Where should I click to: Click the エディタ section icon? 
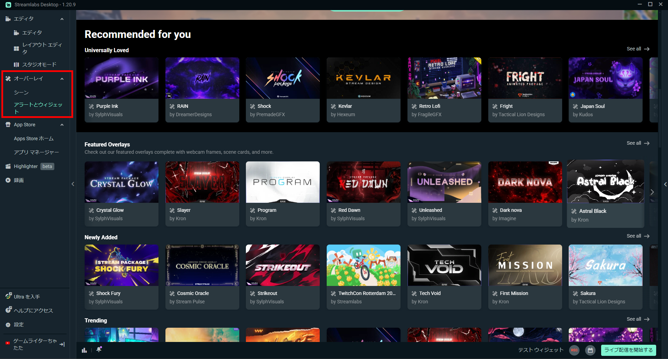tap(8, 19)
